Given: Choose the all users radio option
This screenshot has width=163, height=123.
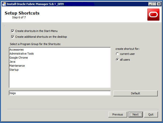Looking at the screenshot, I should click(x=117, y=60).
